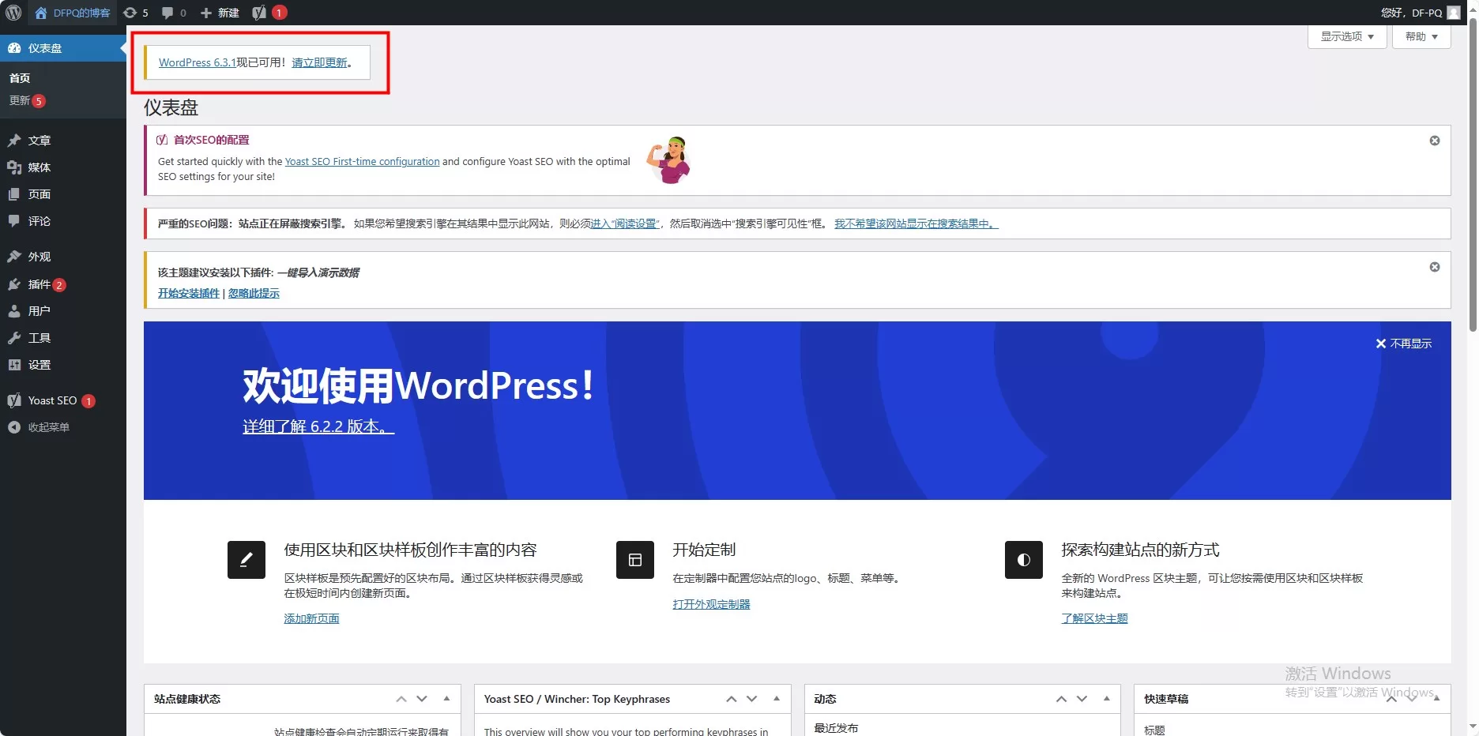Click 了解区块主题 link
Screen dimensions: 1479x736
[x=1095, y=618]
